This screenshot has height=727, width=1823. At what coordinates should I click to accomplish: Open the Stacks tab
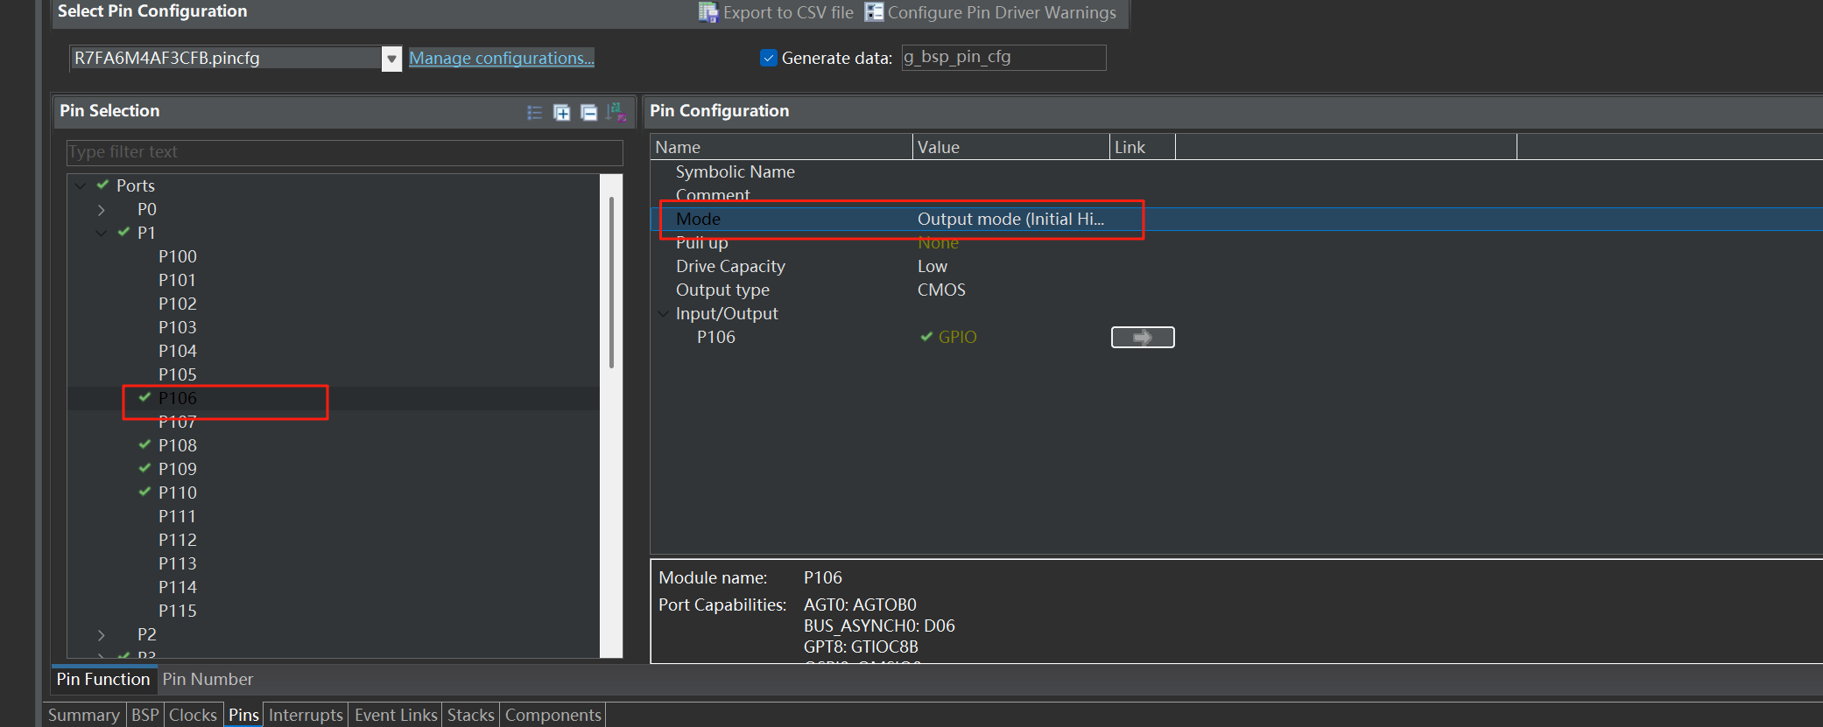point(471,715)
